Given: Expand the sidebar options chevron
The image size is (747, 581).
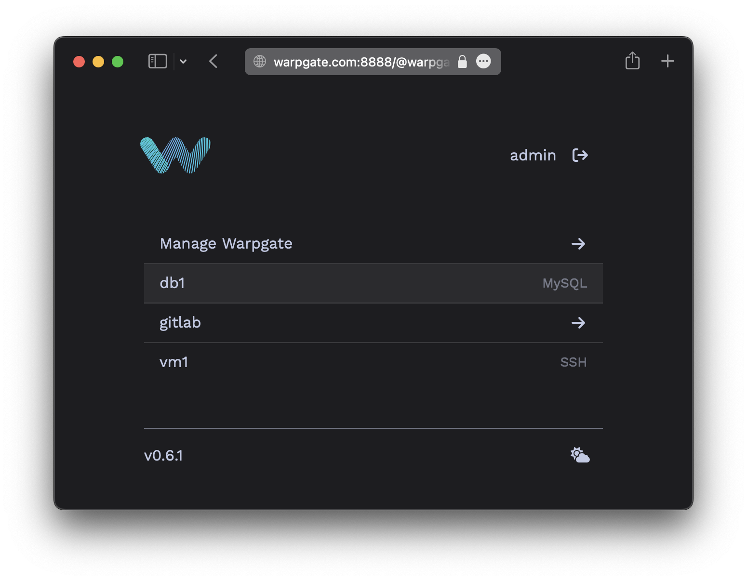Looking at the screenshot, I should (183, 61).
